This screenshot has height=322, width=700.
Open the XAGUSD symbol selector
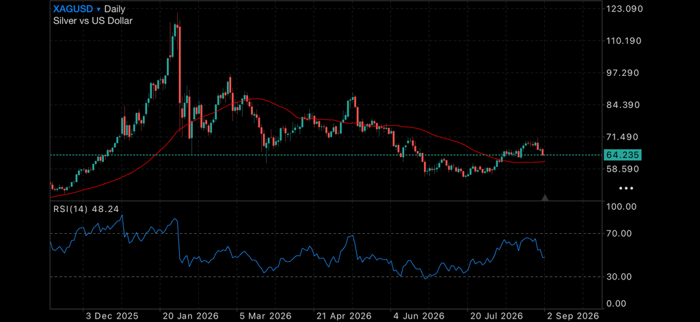(x=73, y=9)
